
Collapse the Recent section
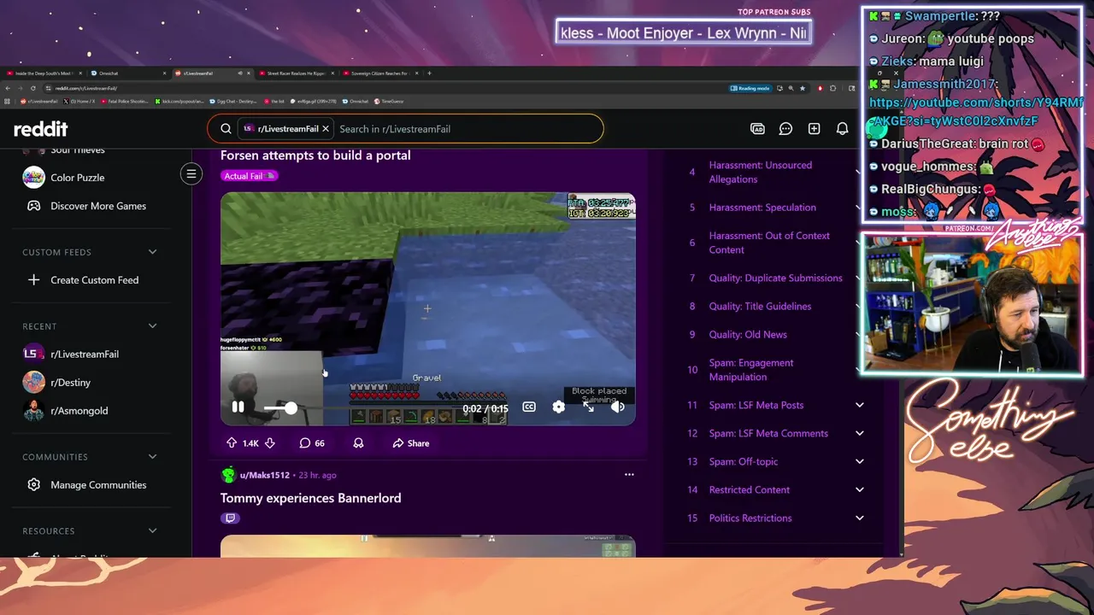tap(152, 326)
